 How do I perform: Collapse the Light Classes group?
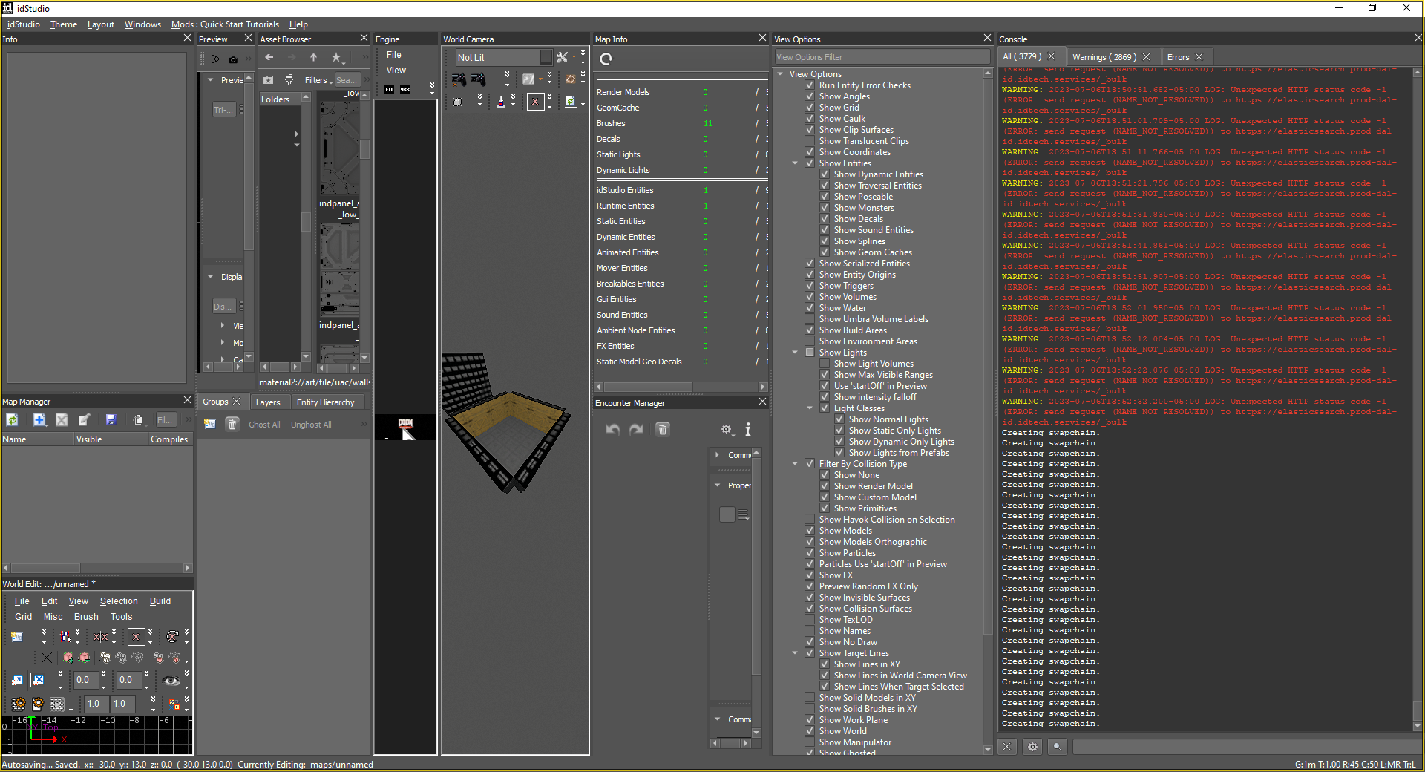click(810, 408)
